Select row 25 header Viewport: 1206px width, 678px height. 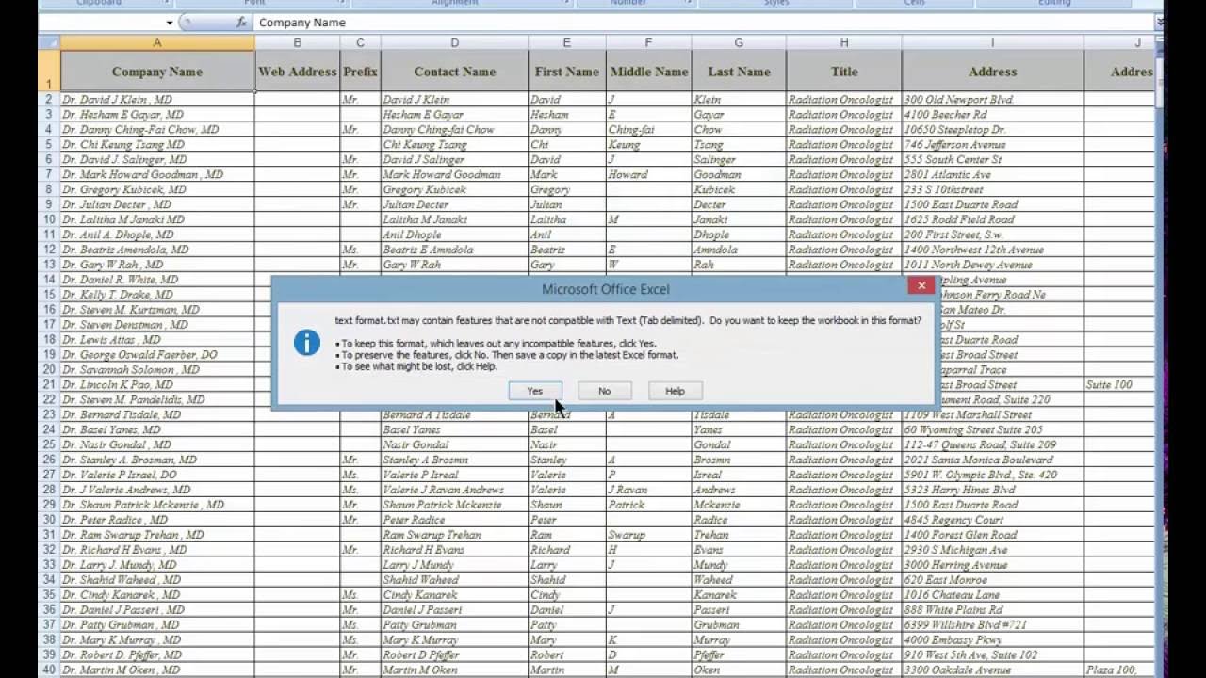pyautogui.click(x=49, y=444)
